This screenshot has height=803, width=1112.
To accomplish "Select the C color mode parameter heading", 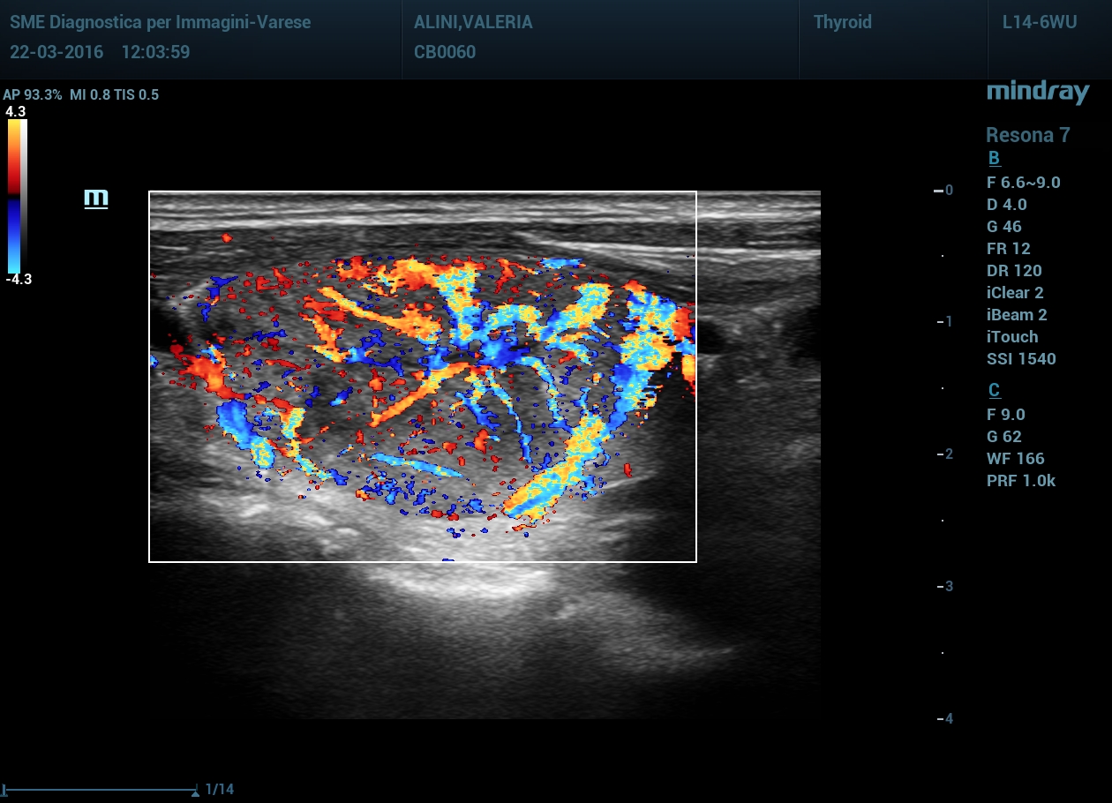I will (994, 391).
